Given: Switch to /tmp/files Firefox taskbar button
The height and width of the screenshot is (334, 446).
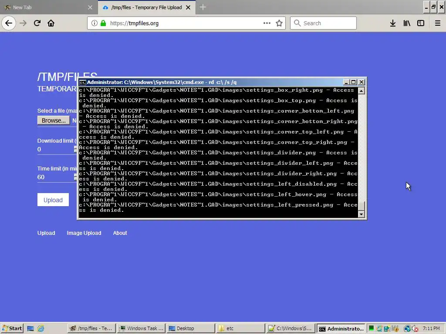Looking at the screenshot, I should tap(91, 328).
